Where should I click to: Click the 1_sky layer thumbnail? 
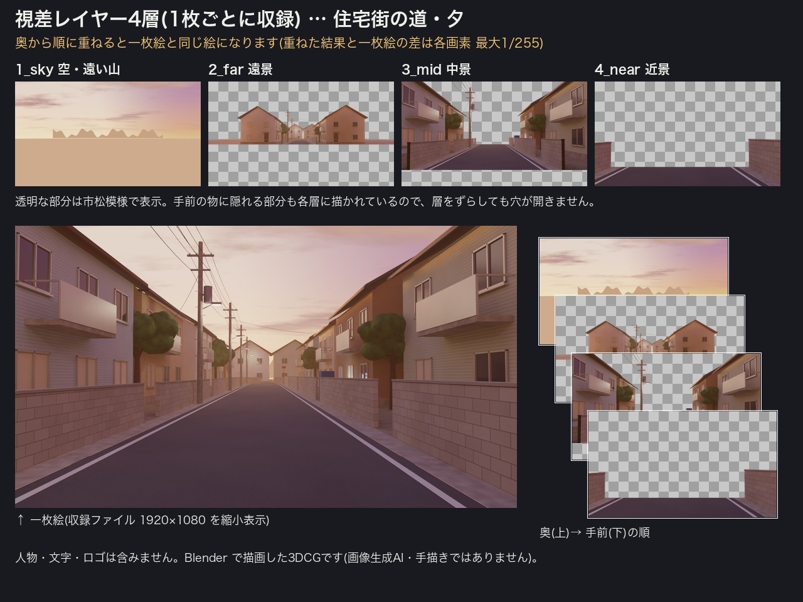(108, 134)
